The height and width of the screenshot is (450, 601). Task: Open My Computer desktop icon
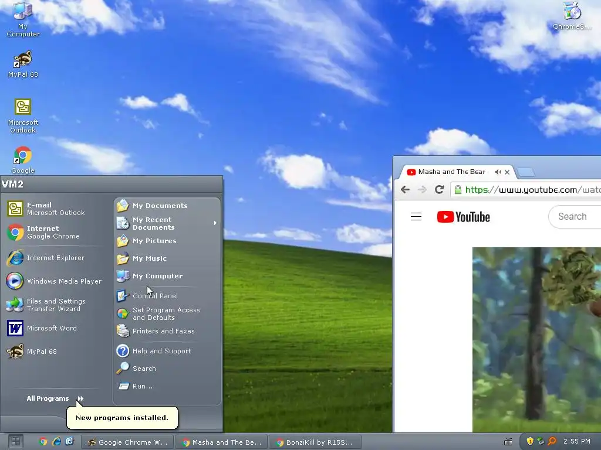coord(23,19)
